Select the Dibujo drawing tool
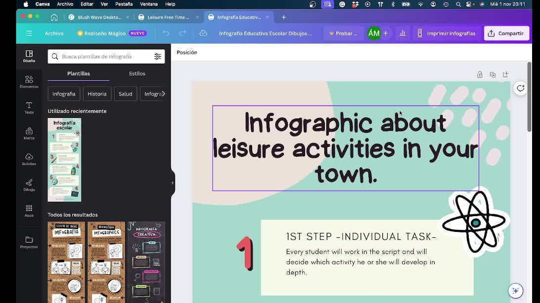 point(29,185)
